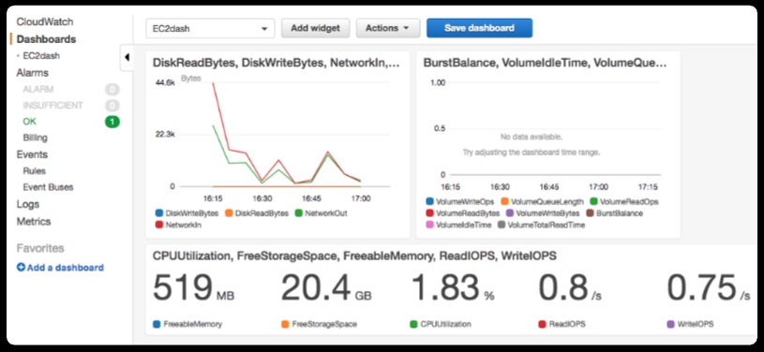
Task: Open the EC2dash dashboard dropdown
Action: pos(210,29)
